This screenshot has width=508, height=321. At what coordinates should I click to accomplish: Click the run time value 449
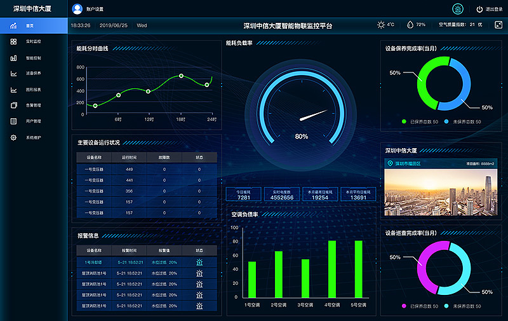pos(129,169)
